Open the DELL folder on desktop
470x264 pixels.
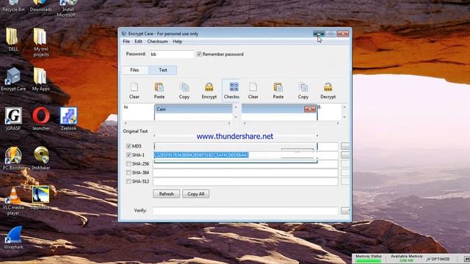point(12,39)
